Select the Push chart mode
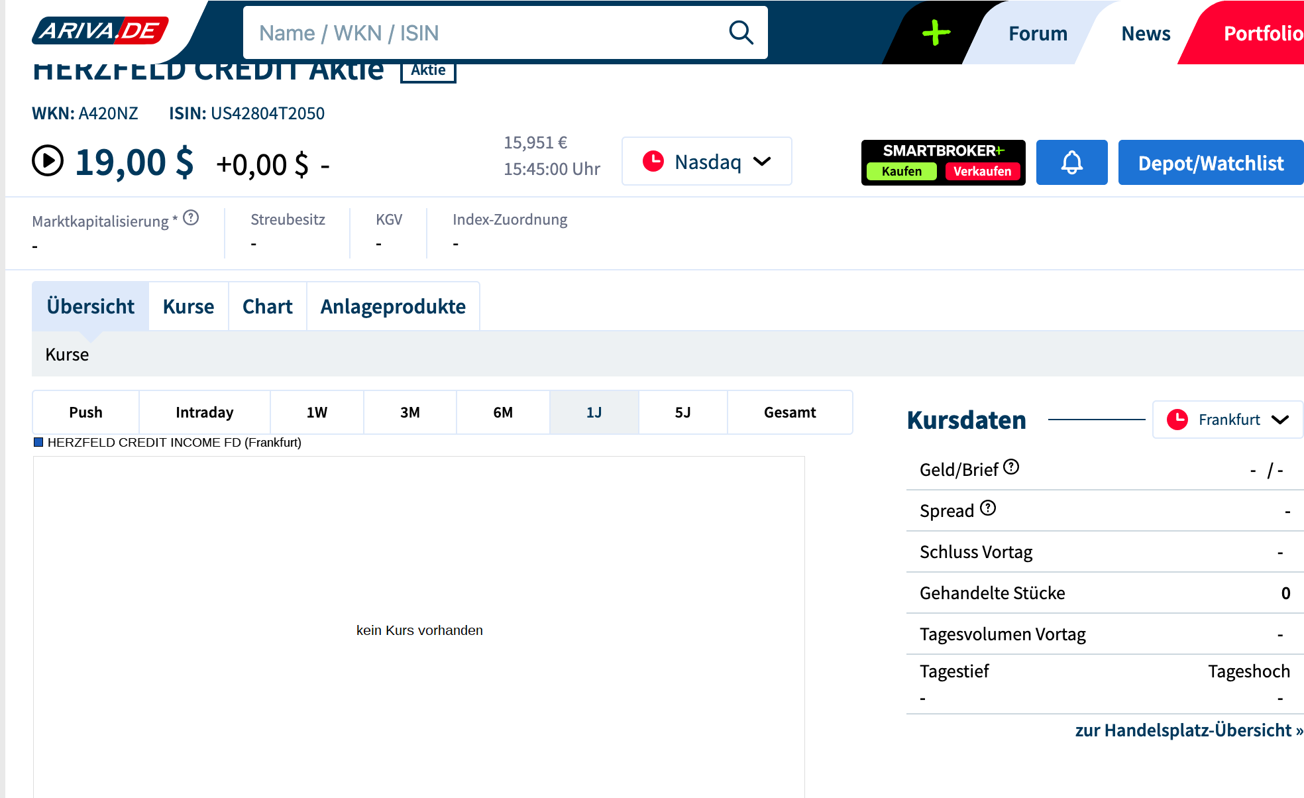 (86, 412)
